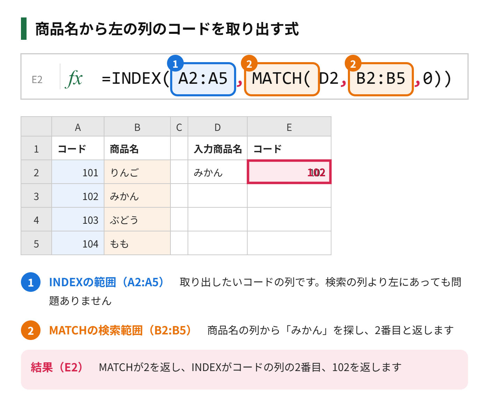
Task: Click cell containing 商品名
Action: 137,148
